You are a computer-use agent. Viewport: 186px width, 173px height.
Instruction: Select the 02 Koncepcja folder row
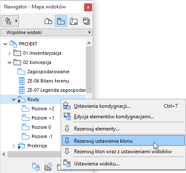(x=37, y=62)
